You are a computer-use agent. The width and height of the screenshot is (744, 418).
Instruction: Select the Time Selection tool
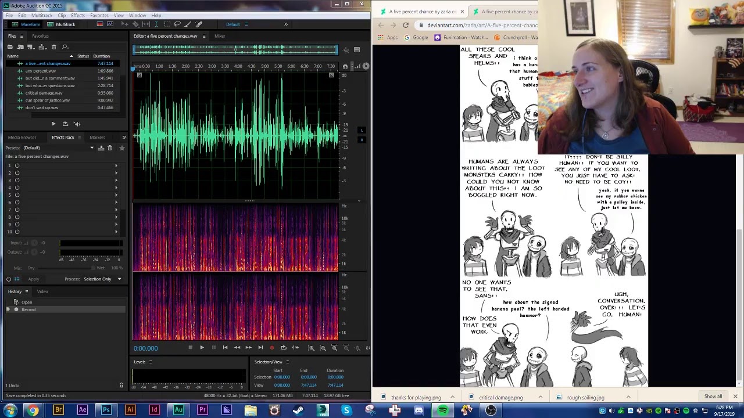pos(156,24)
